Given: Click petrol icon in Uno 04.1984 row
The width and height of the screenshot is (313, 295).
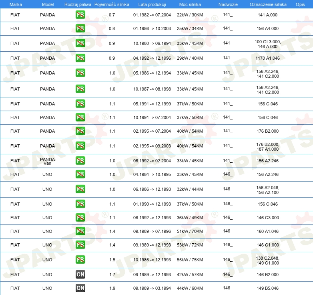Looking at the screenshot, I should (80, 174).
